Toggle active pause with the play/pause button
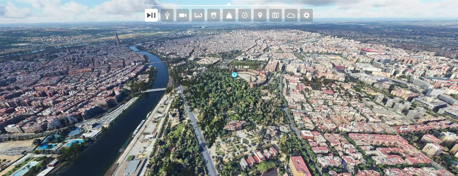The height and width of the screenshot is (176, 458). coord(151,15)
